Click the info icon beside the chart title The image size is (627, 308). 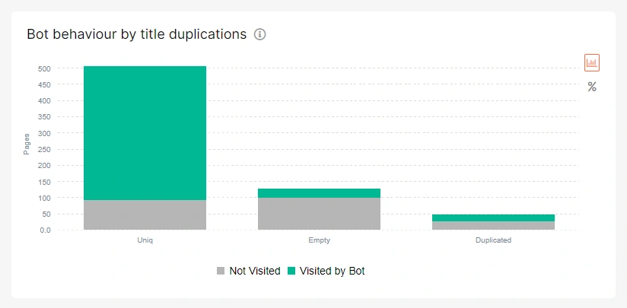[x=260, y=34]
